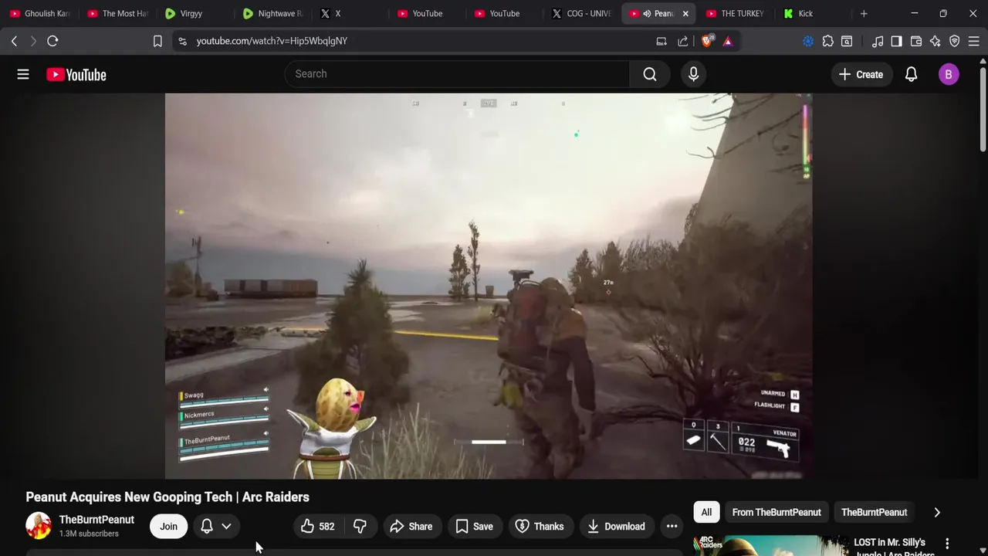The width and height of the screenshot is (988, 556).
Task: Switch to THE TURKEY browser tab
Action: pos(735,14)
